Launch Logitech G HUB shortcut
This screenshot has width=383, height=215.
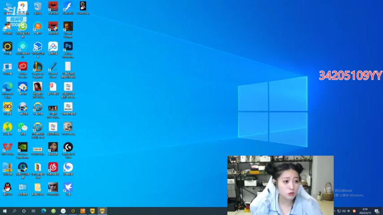[x=68, y=150]
